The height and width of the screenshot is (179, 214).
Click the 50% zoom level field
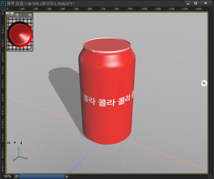click(x=7, y=176)
